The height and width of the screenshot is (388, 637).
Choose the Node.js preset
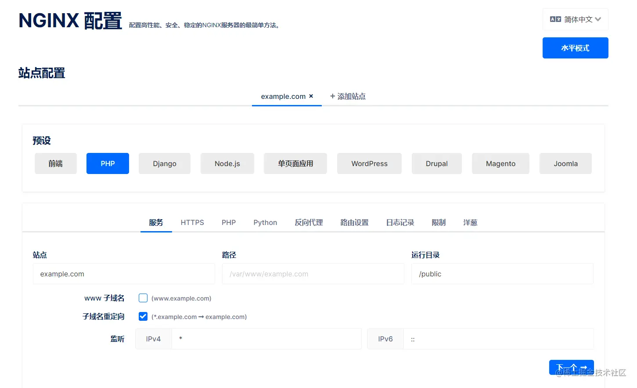point(227,163)
